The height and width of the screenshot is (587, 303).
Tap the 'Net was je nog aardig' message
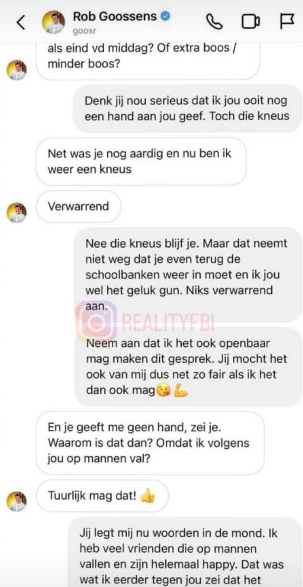[141, 161]
